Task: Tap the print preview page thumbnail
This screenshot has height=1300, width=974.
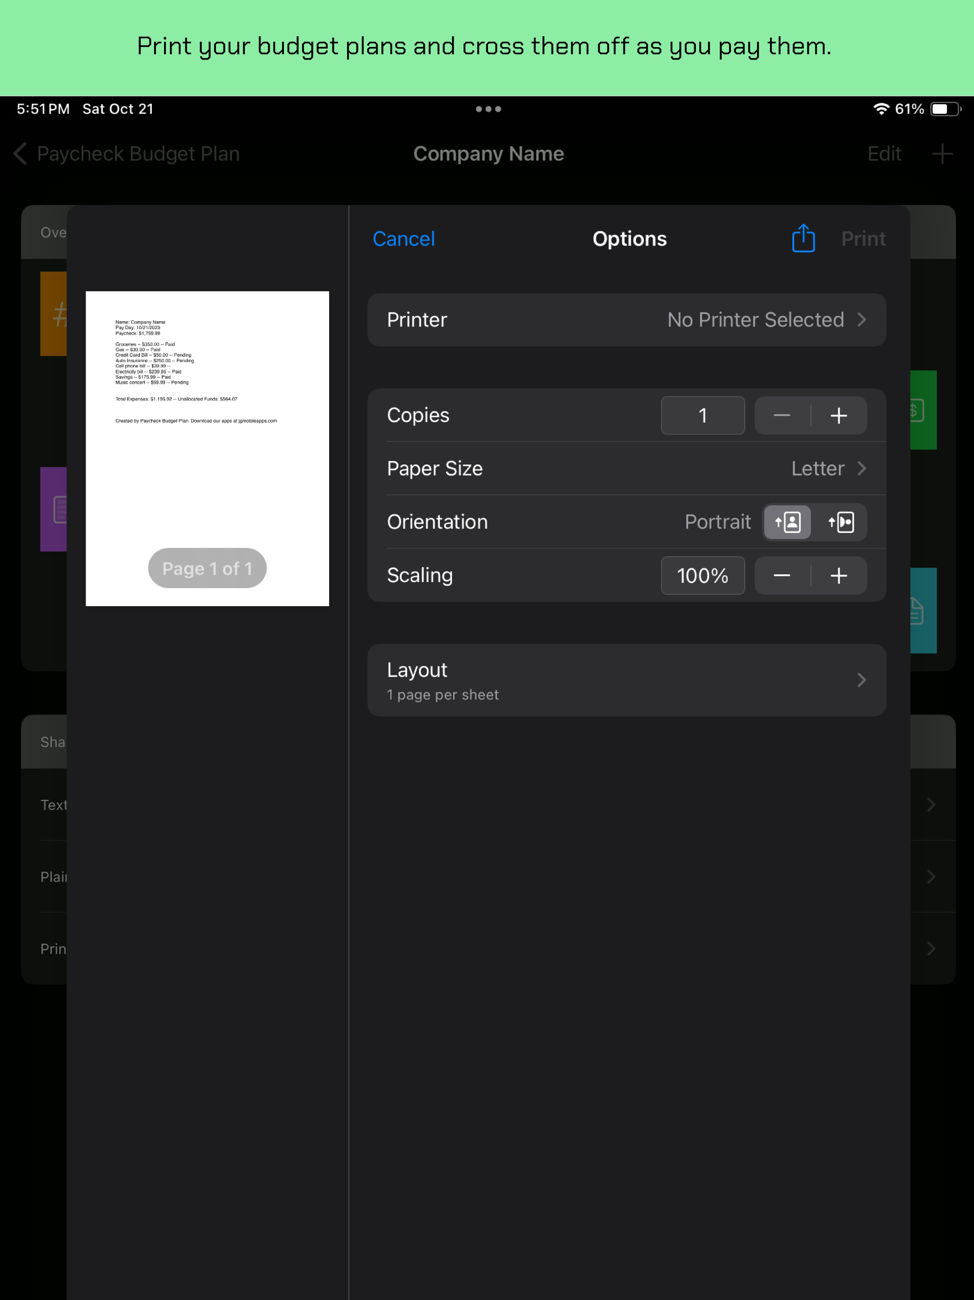Action: 207,448
